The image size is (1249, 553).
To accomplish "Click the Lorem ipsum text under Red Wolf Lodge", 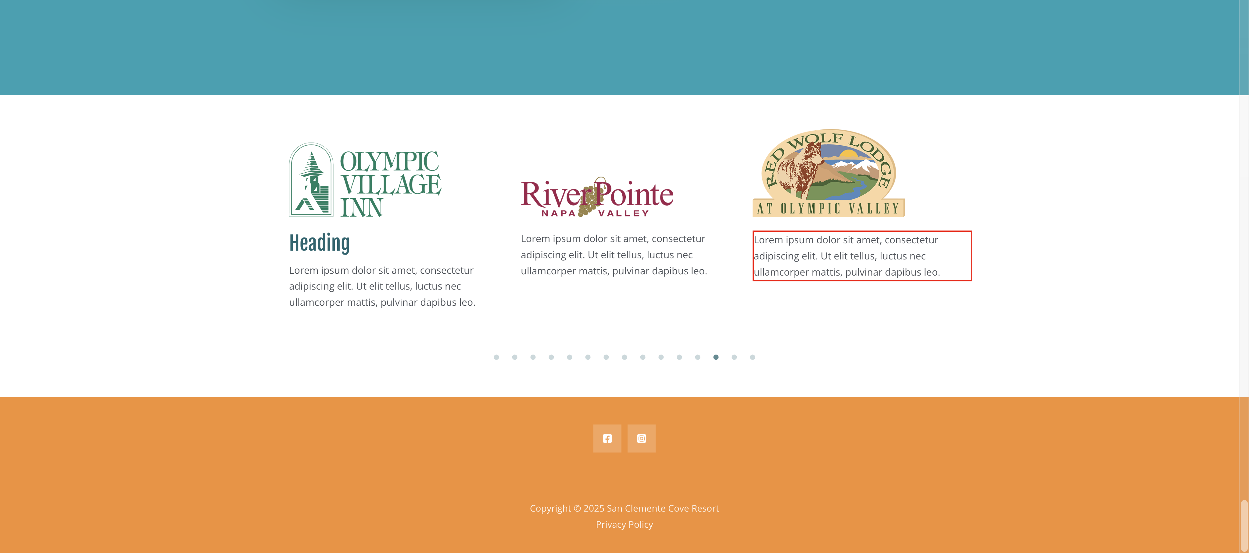I will pyautogui.click(x=846, y=256).
